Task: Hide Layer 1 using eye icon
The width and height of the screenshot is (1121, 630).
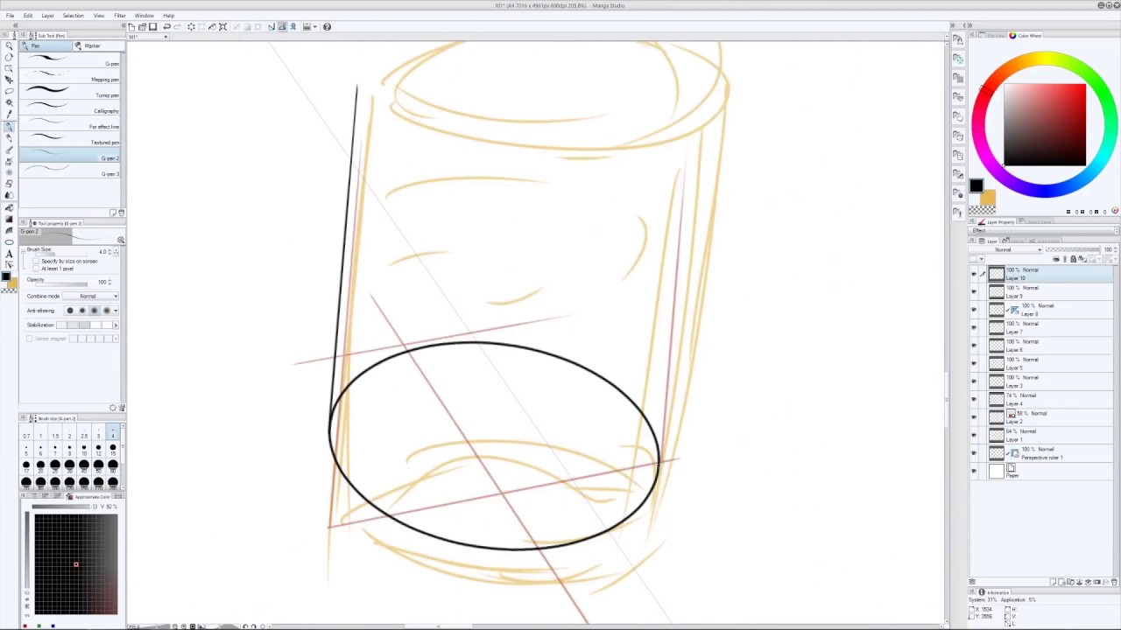Action: [x=974, y=436]
